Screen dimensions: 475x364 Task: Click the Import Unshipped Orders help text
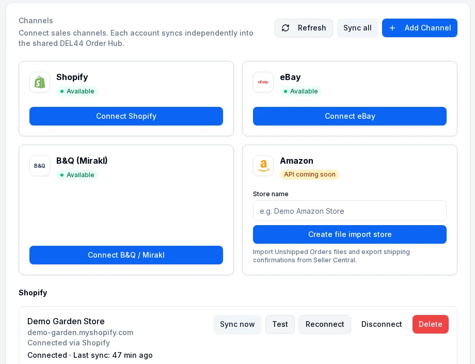(331, 256)
